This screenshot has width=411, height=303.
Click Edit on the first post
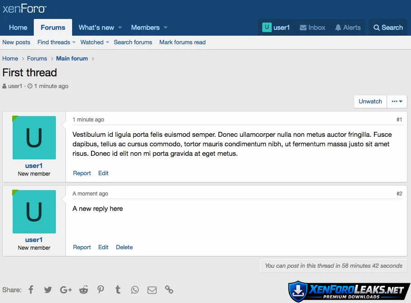coord(103,173)
